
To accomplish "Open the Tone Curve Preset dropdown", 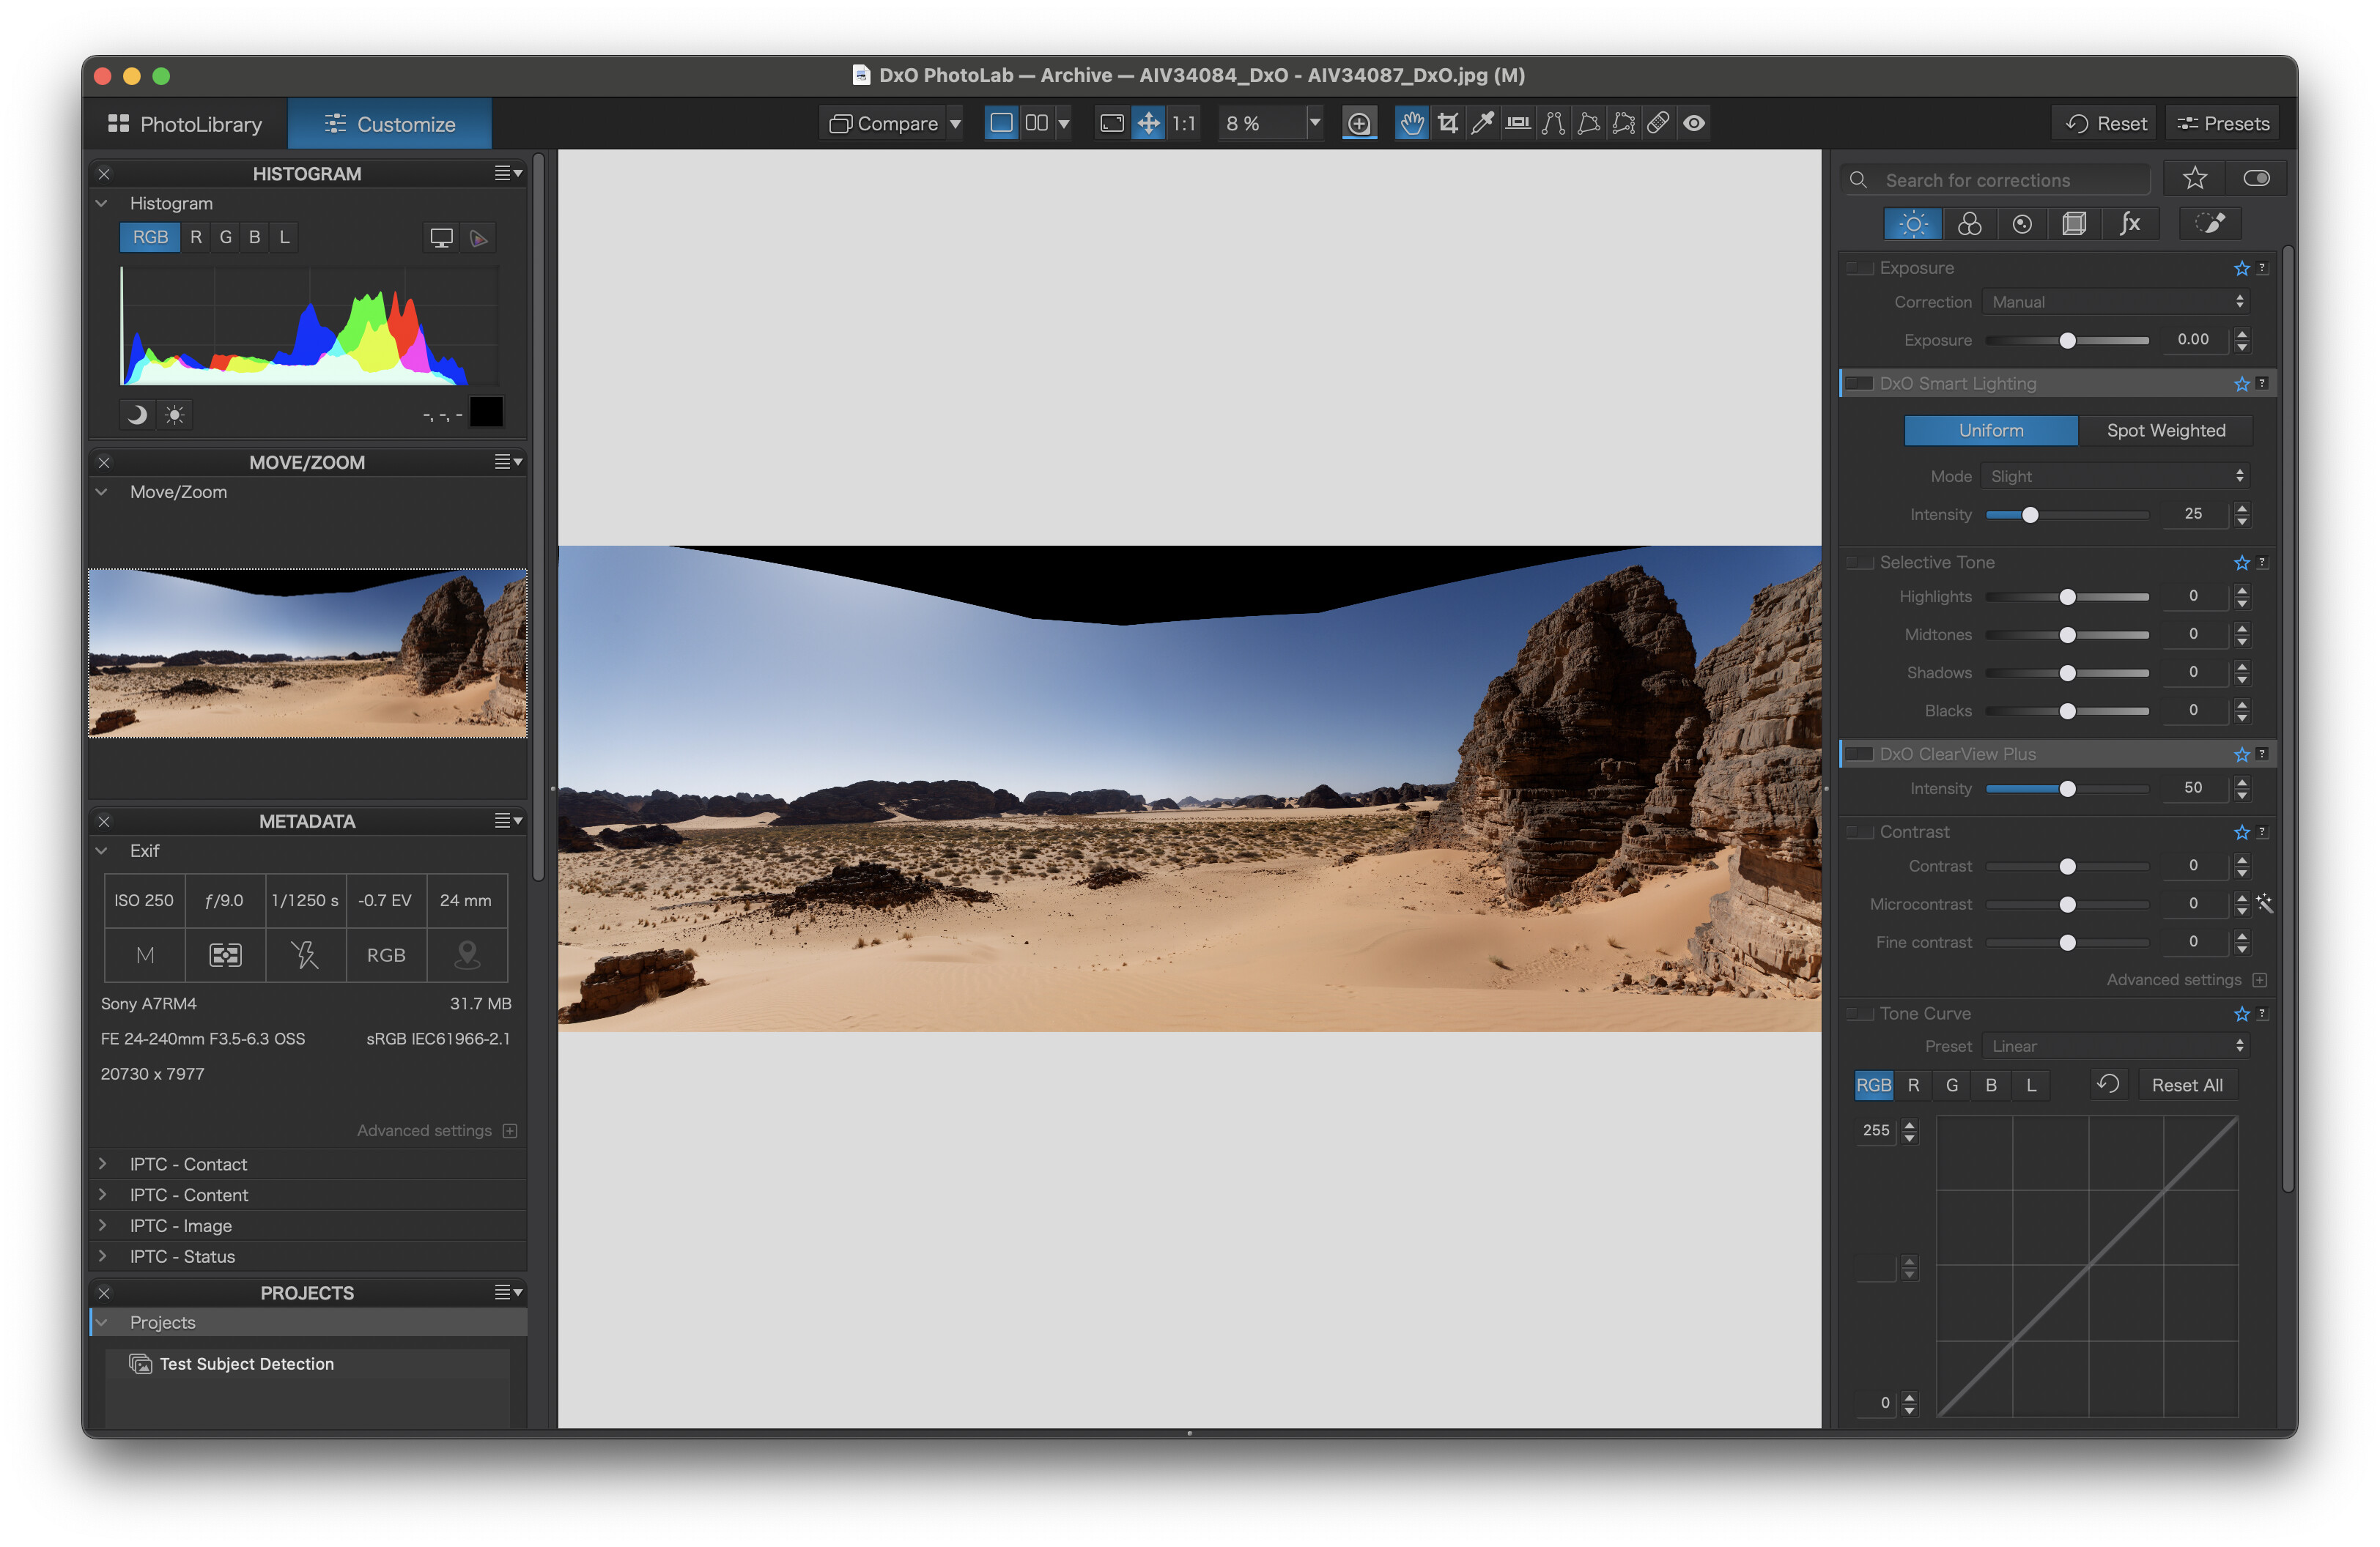I will click(x=2116, y=1046).
